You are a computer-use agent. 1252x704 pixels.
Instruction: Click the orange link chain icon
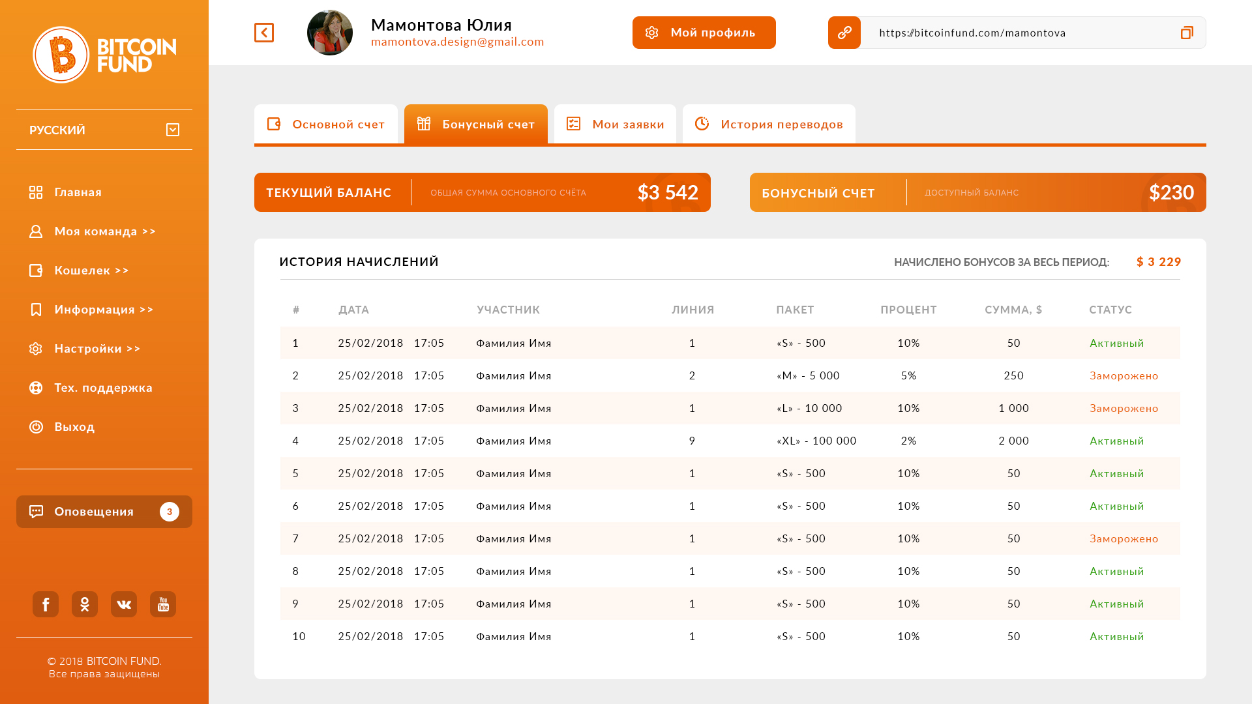coord(844,33)
